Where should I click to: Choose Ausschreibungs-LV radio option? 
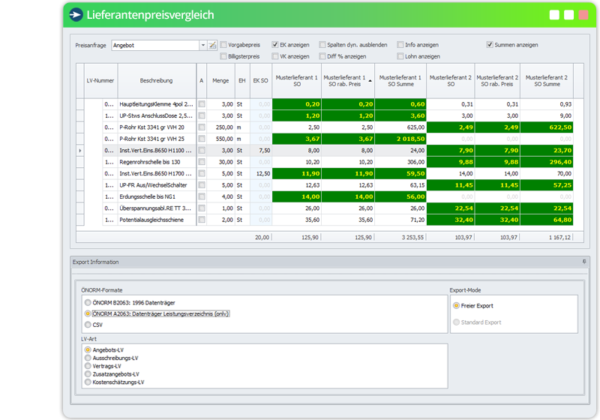pyautogui.click(x=88, y=358)
